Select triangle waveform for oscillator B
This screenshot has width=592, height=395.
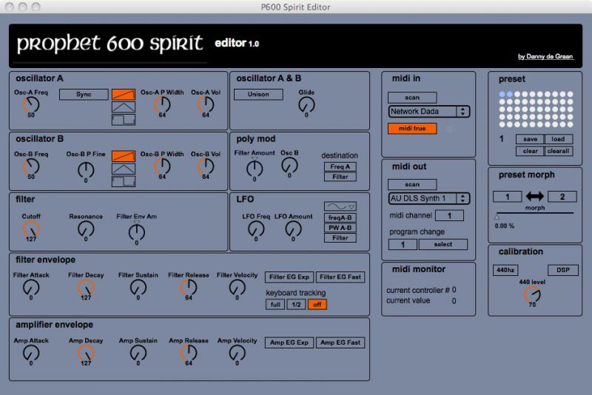124,169
